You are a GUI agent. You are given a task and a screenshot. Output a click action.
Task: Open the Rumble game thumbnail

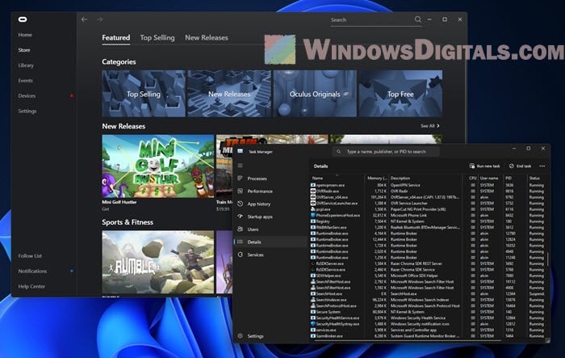158,262
